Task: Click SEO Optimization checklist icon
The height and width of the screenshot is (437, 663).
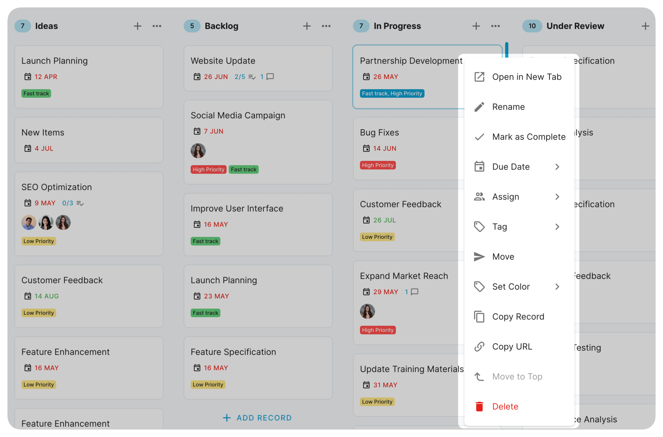Action: pyautogui.click(x=80, y=203)
